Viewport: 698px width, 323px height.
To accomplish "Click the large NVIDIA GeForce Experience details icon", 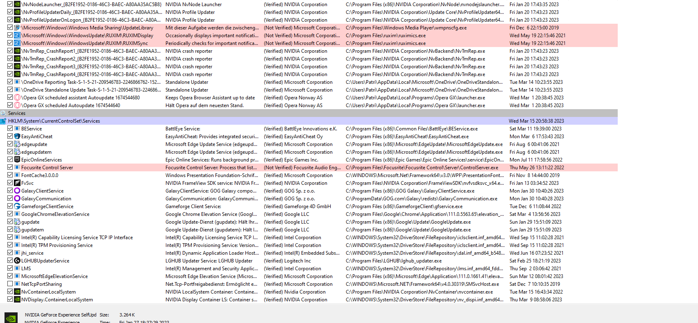I will 11,318.
